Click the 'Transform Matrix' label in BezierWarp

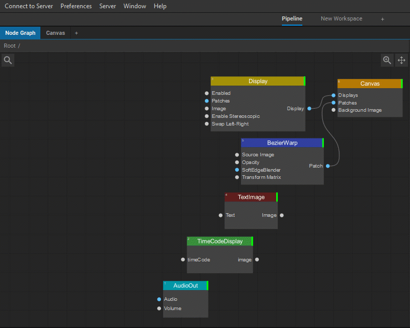tap(261, 177)
